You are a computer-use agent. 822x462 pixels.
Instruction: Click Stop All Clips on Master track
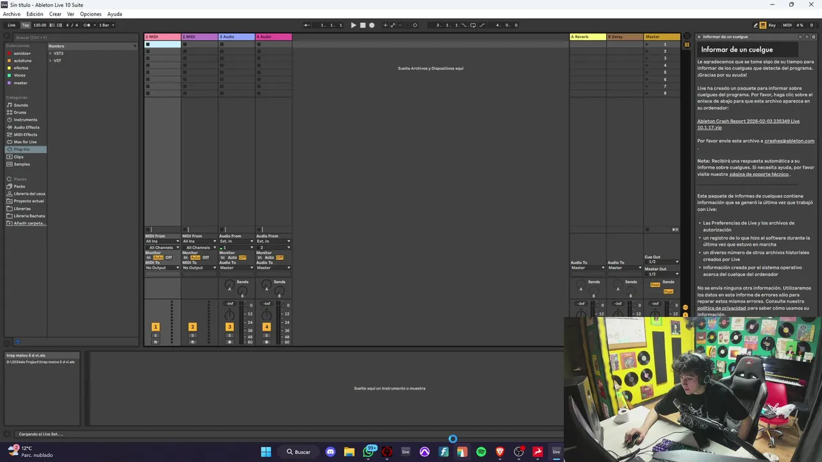649,229
